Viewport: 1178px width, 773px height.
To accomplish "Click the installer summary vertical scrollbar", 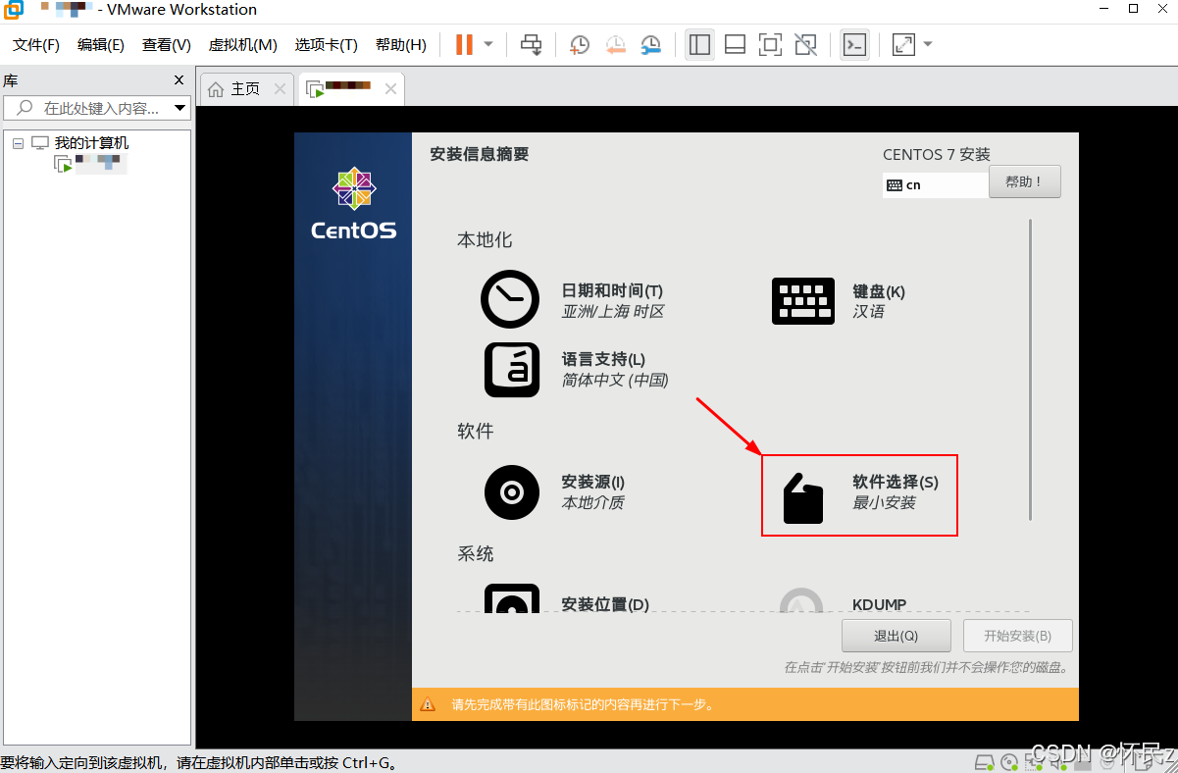I will 1030,369.
